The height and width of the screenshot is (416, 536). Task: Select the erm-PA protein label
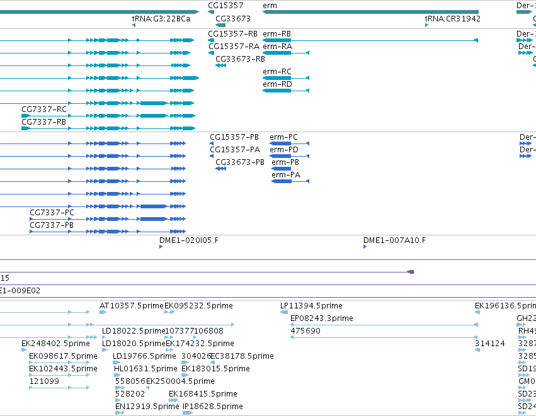tap(286, 175)
